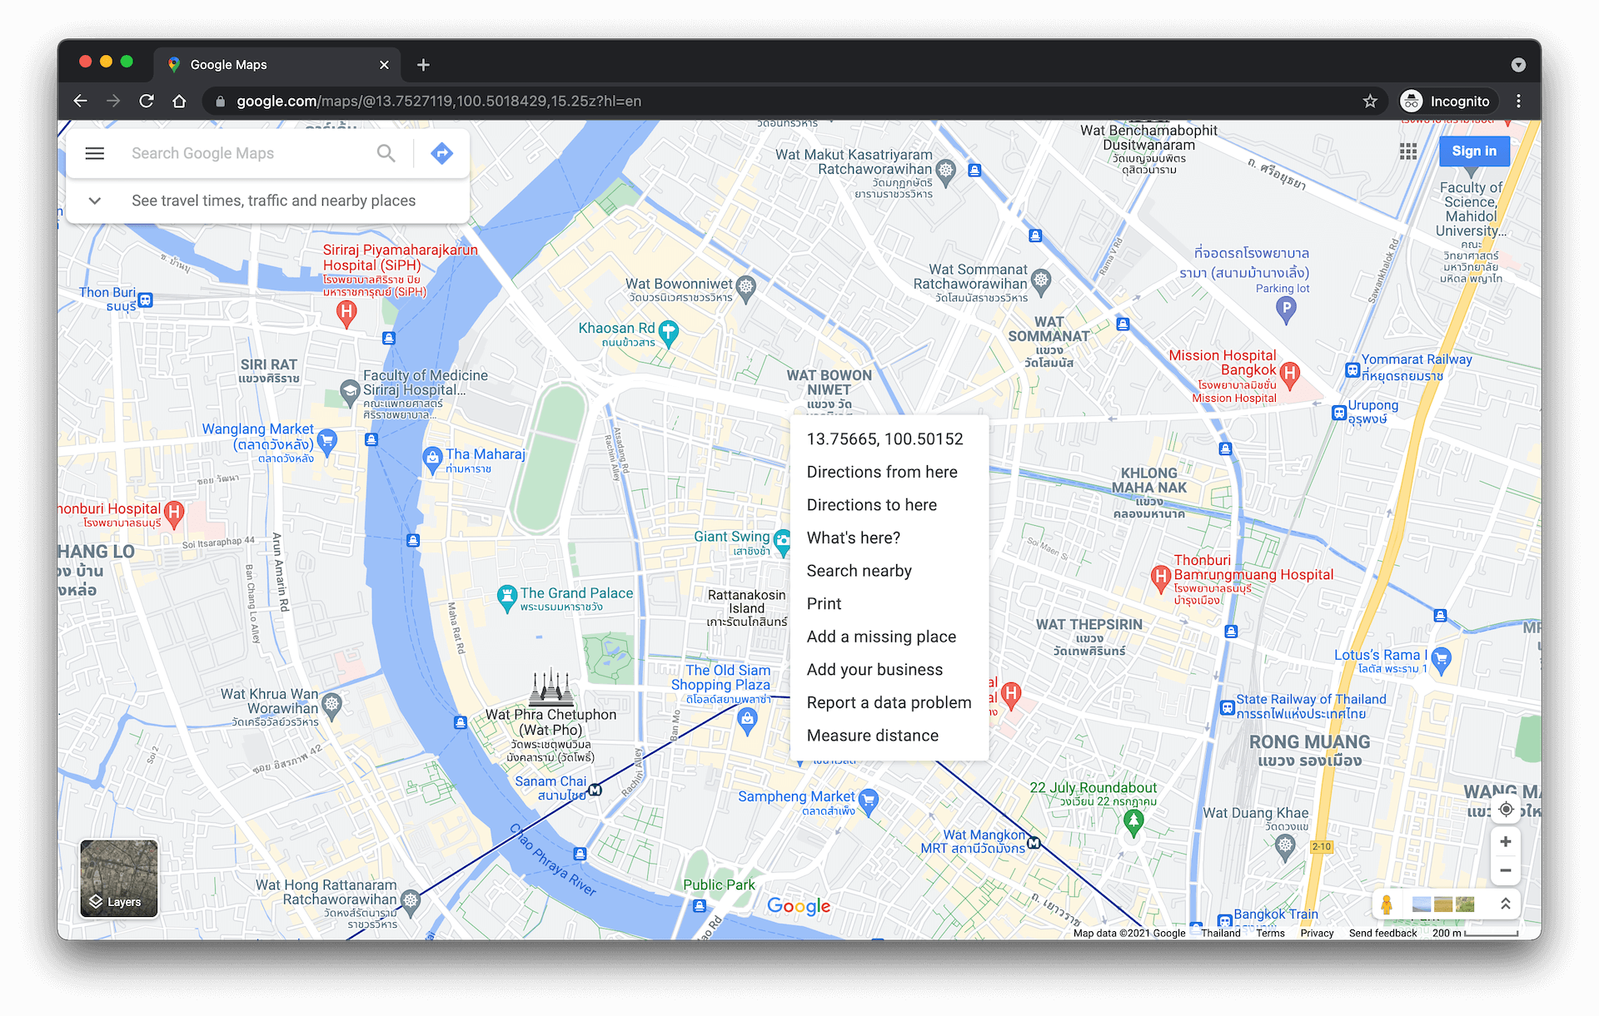This screenshot has width=1599, height=1016.
Task: Click Lotus's Rama I cart icon
Action: [x=1442, y=660]
